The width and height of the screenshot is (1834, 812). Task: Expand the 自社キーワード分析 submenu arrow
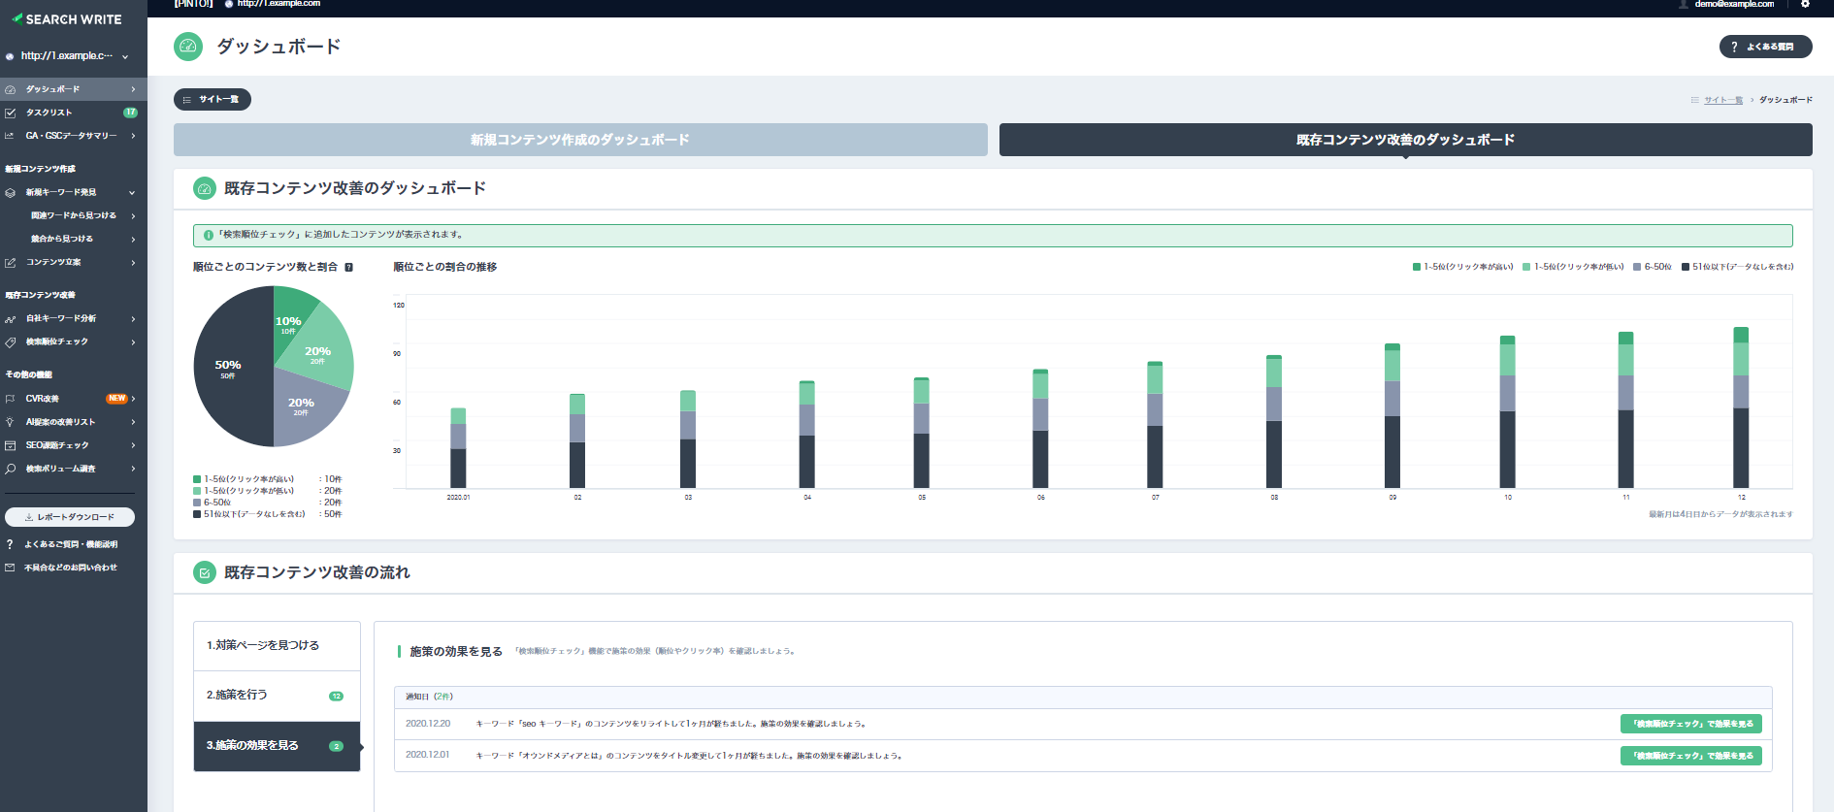click(x=133, y=319)
